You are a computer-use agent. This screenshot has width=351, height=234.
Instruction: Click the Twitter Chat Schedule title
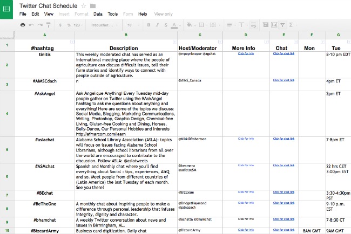pyautogui.click(x=49, y=6)
